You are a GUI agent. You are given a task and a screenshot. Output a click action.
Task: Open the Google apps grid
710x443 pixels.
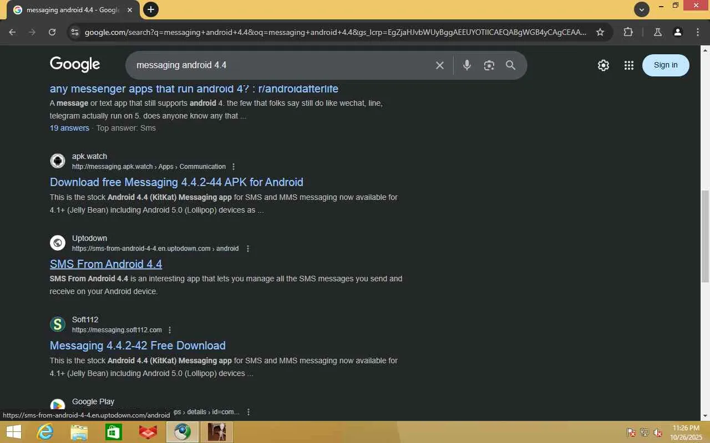click(628, 65)
